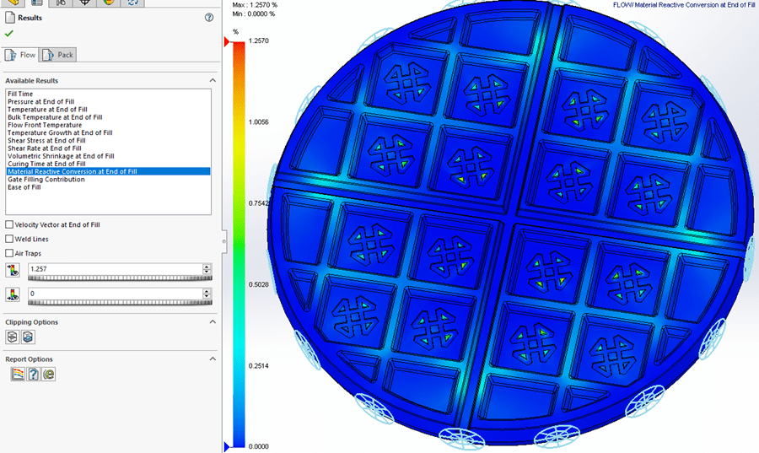Image resolution: width=759 pixels, height=453 pixels.
Task: Toggle the Weld Lines checkbox
Action: point(9,239)
